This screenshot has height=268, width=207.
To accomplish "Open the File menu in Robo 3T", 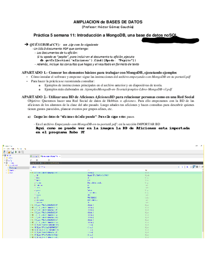I will pos(4,149).
